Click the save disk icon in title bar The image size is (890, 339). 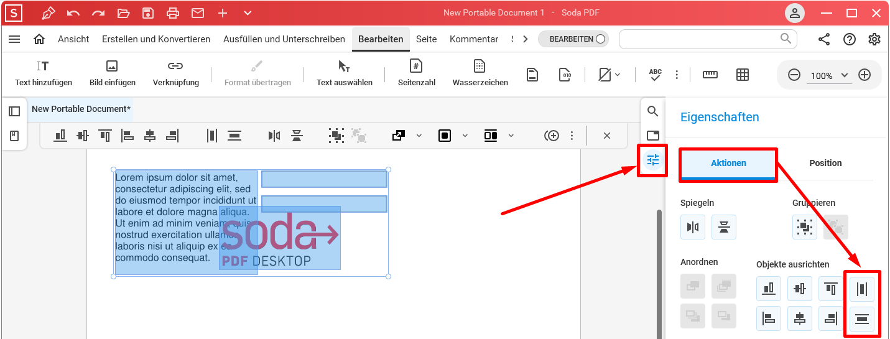point(148,13)
